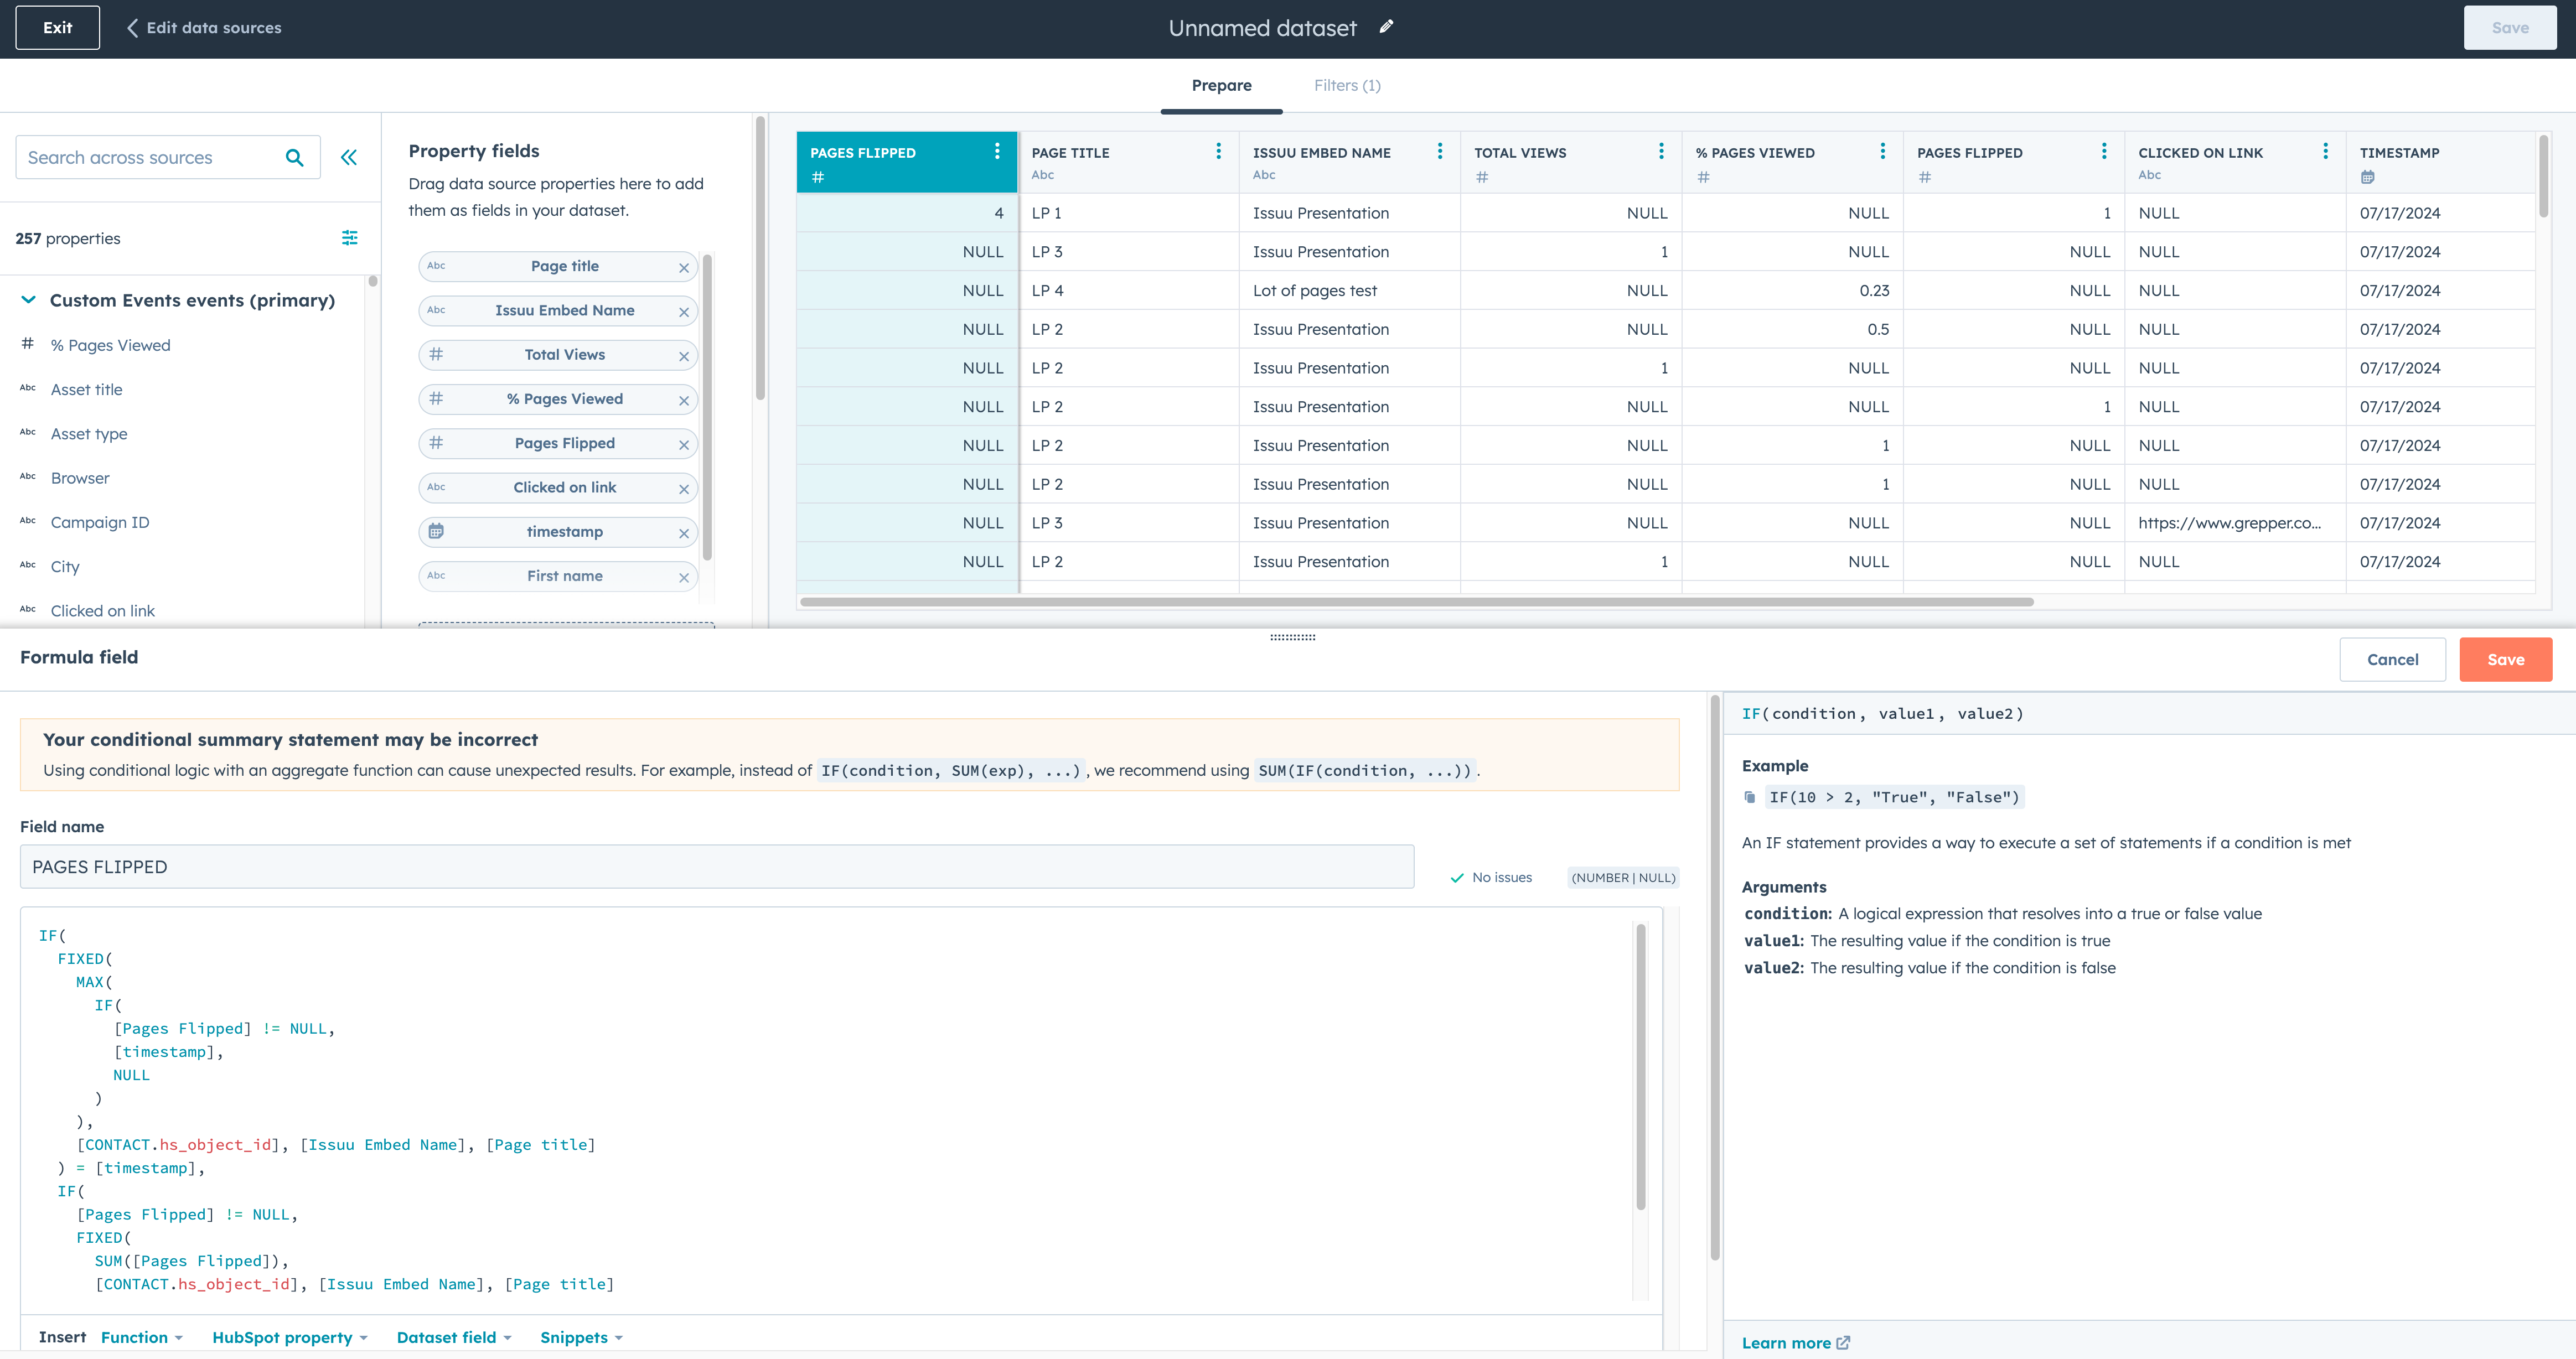Click the Field name input PAGES FLIPPED
The width and height of the screenshot is (2576, 1359).
pos(717,866)
